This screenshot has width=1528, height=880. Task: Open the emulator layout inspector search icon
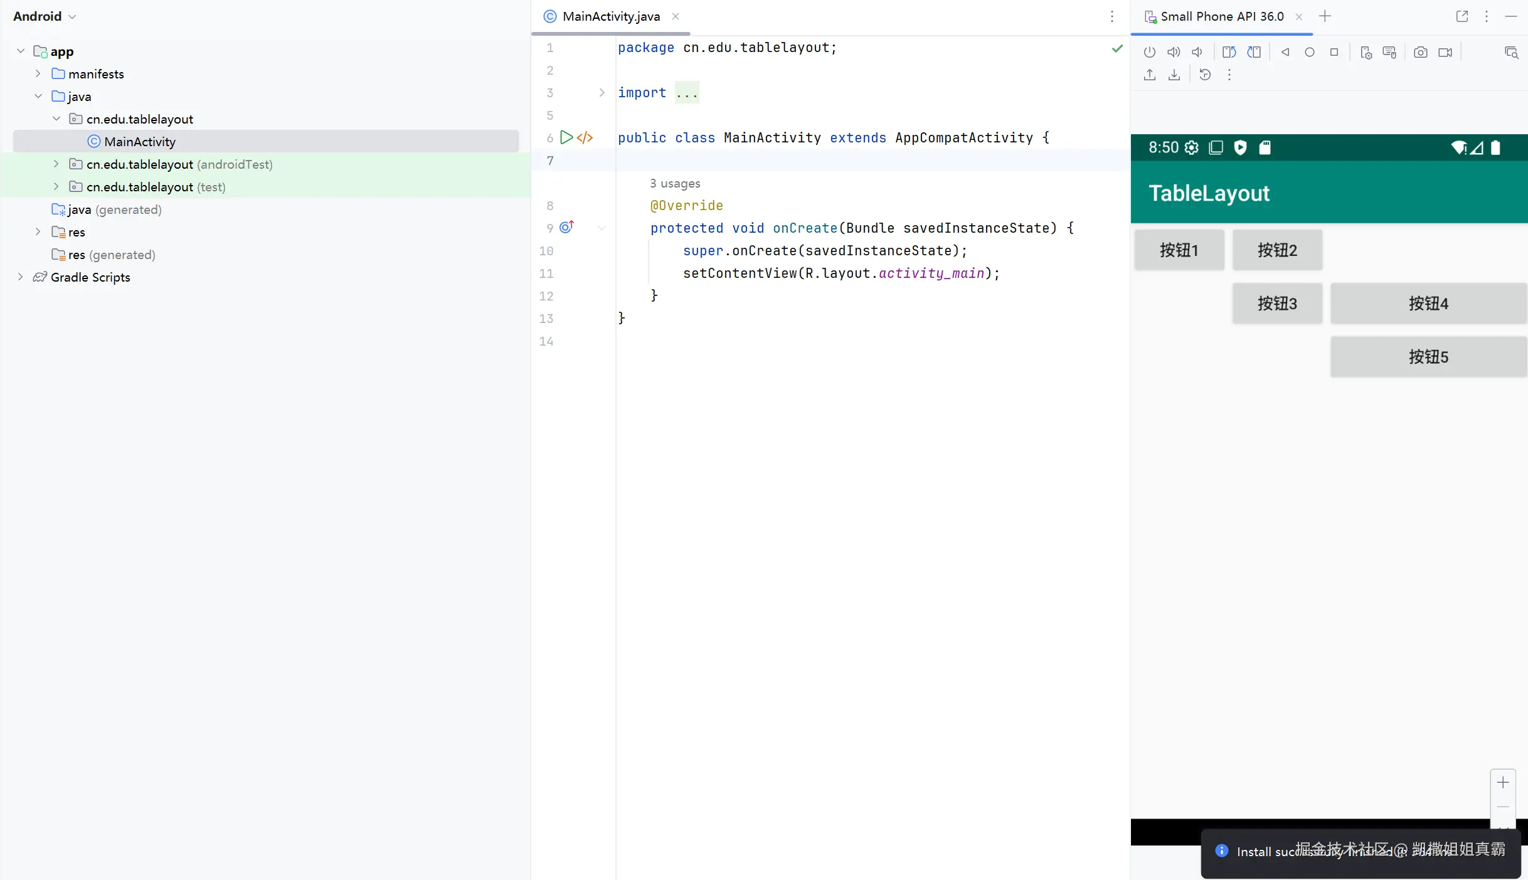tap(1511, 52)
